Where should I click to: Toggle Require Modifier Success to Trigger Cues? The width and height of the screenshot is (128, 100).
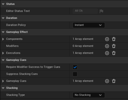(x=75, y=67)
